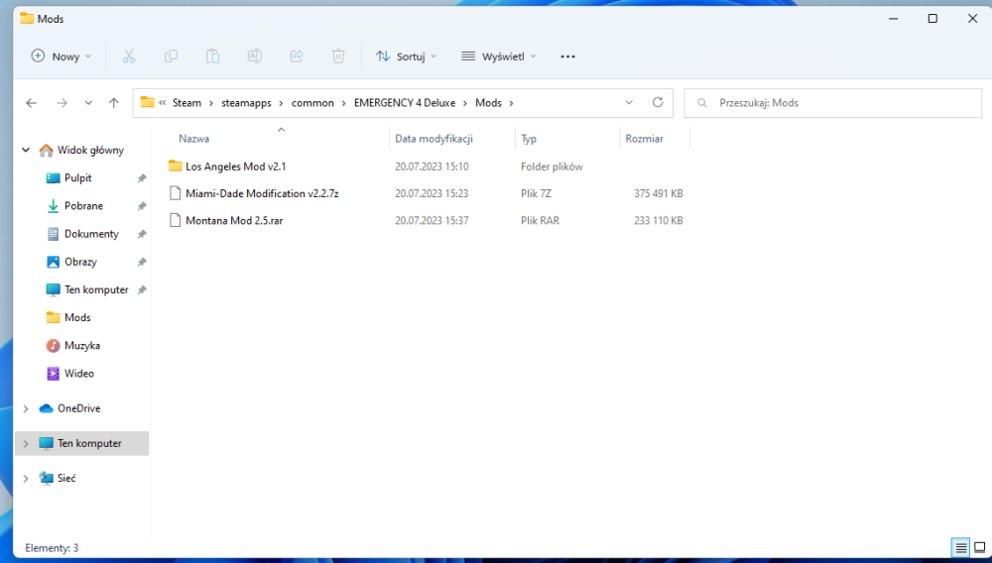Open Obrazy in the sidebar
Image resolution: width=992 pixels, height=563 pixels.
click(x=80, y=262)
